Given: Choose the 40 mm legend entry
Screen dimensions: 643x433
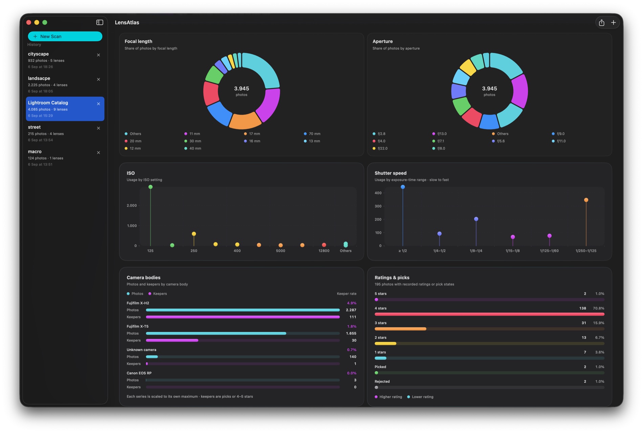Looking at the screenshot, I should pos(193,149).
